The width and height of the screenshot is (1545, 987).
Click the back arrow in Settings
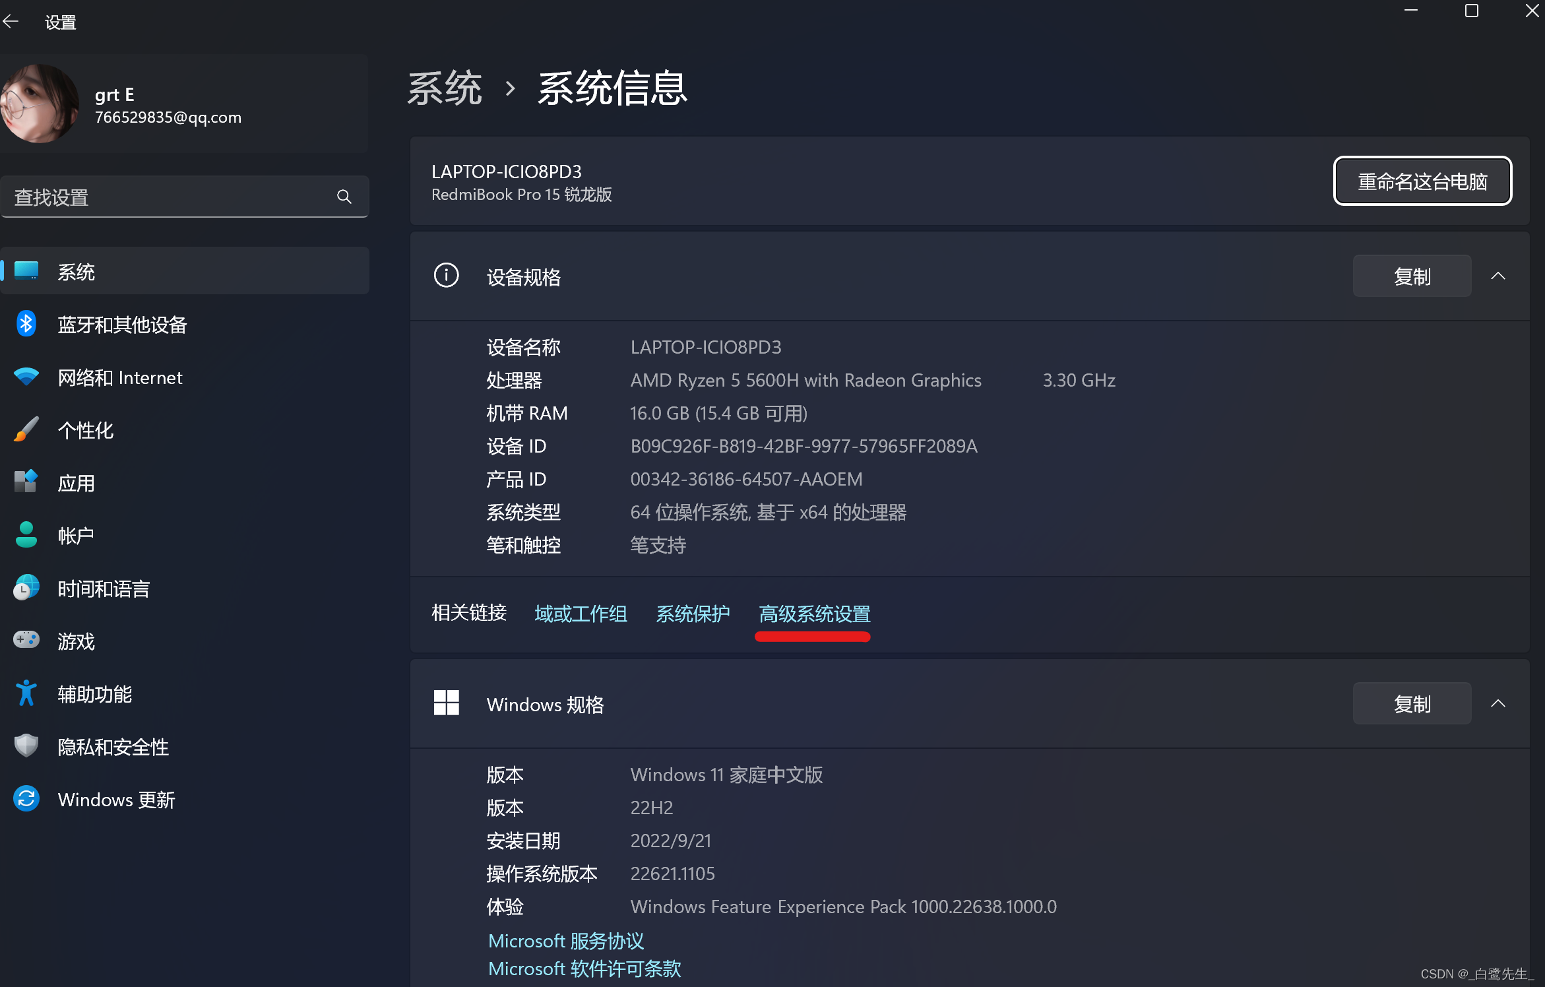click(11, 22)
